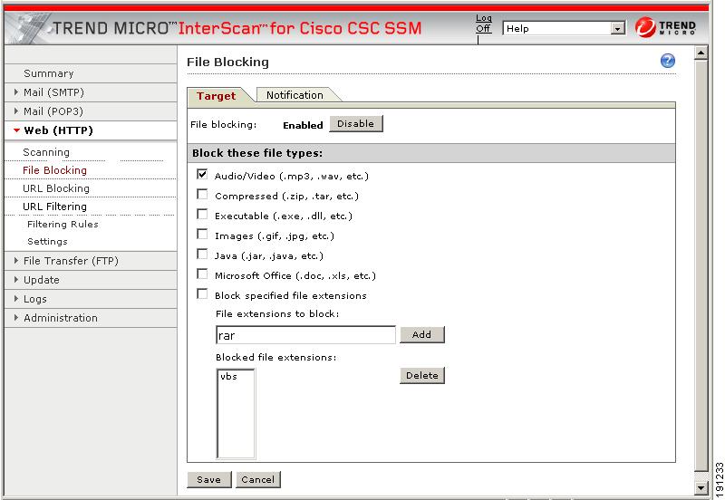Image resolution: width=725 pixels, height=500 pixels.
Task: Open the Summary menu item
Action: click(x=49, y=73)
